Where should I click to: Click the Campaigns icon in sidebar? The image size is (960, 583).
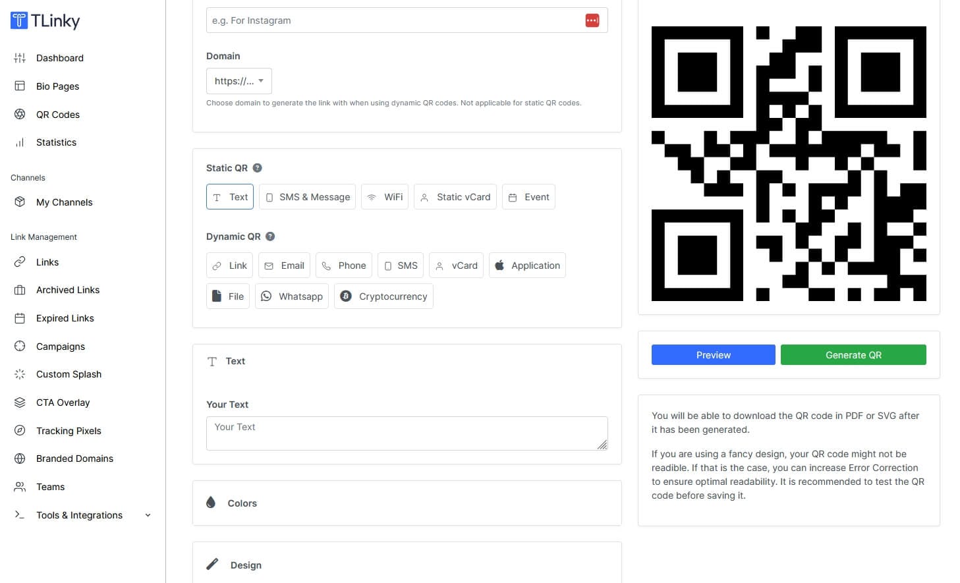tap(20, 347)
